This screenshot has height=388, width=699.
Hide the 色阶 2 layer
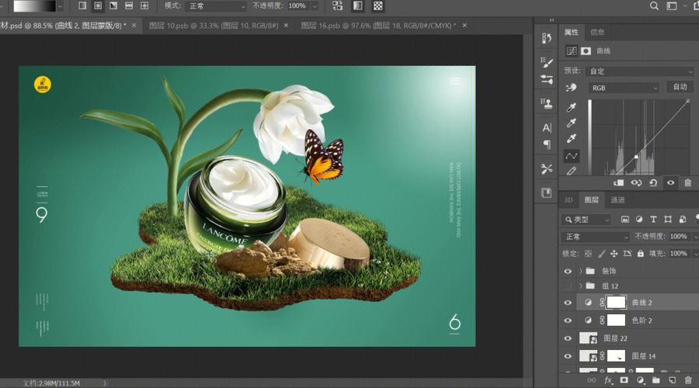click(568, 320)
